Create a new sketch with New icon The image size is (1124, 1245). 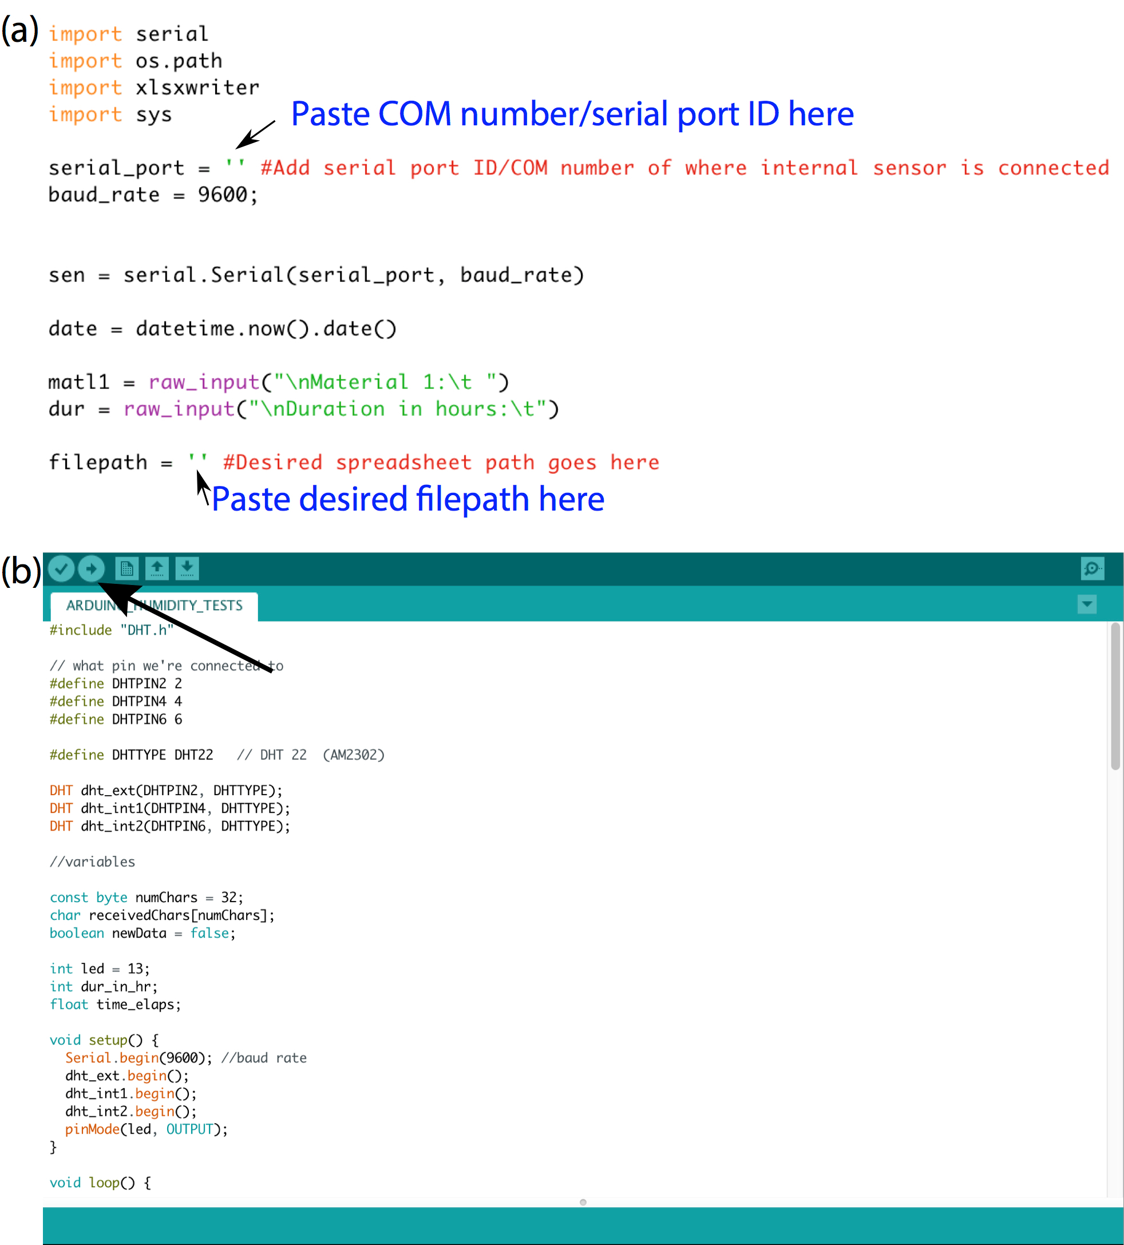pos(127,568)
